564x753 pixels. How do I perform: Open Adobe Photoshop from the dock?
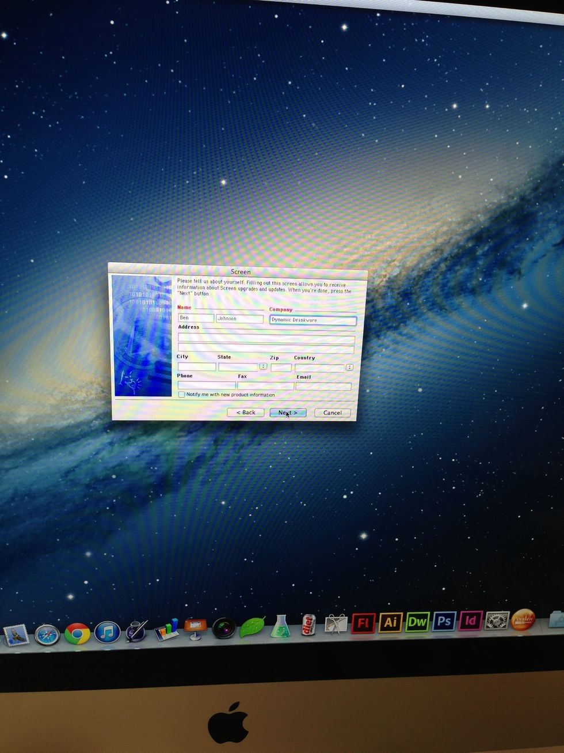[x=444, y=621]
